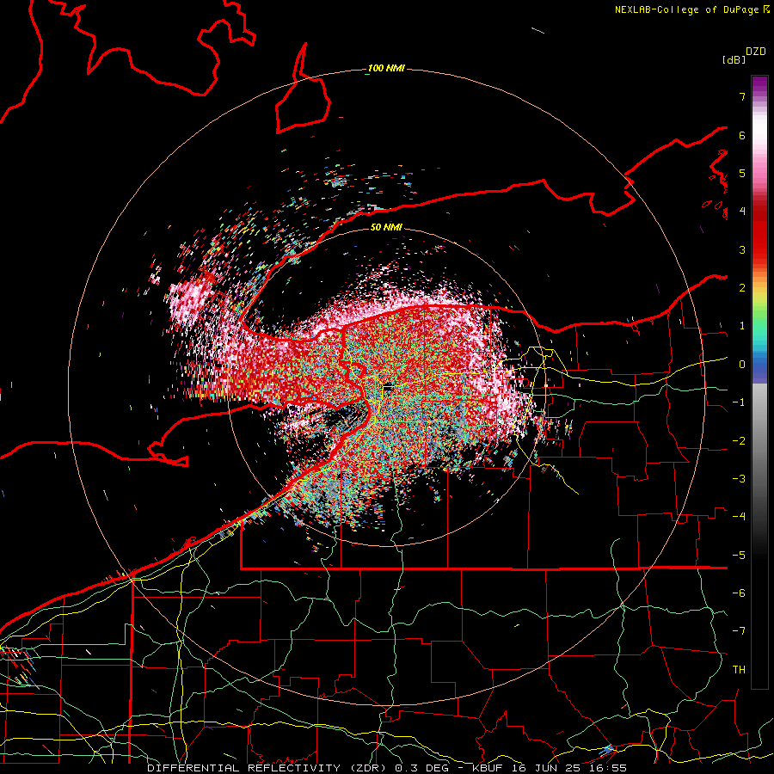Click the KBUF station identifier in caption
This screenshot has height=774, width=774.
point(488,768)
